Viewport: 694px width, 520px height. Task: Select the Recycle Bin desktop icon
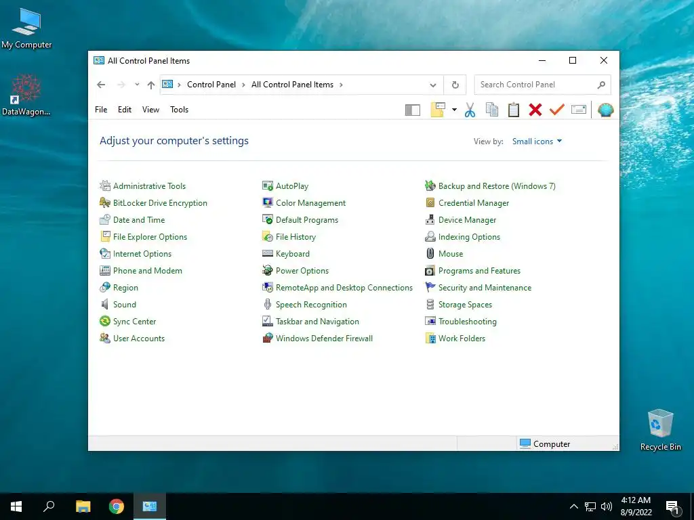[660, 430]
